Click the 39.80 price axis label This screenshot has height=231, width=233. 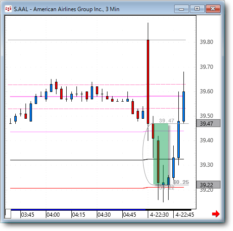(x=207, y=42)
